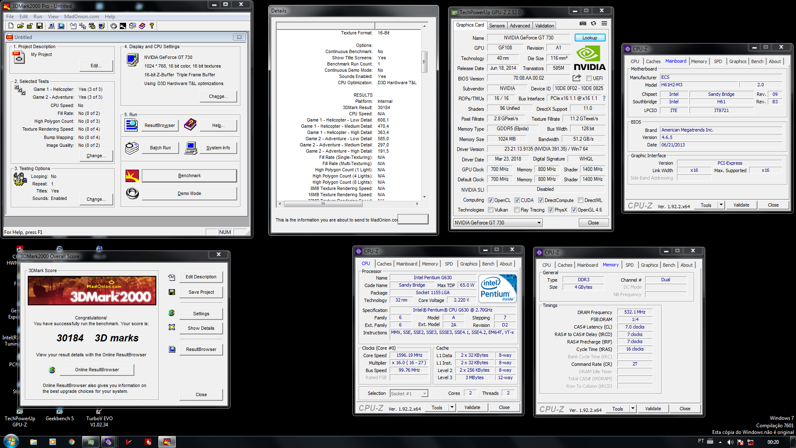
Task: Click the Open project folder icon in 3DMark2000 toolbar
Action: point(20,26)
